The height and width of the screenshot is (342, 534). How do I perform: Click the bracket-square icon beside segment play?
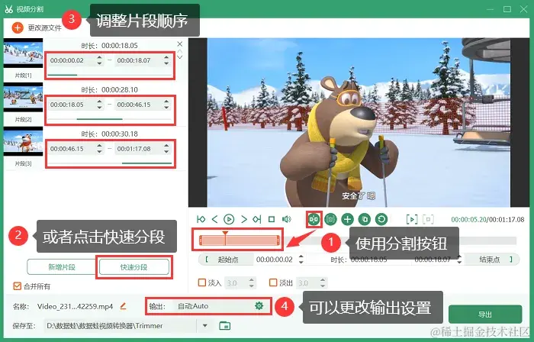point(428,219)
